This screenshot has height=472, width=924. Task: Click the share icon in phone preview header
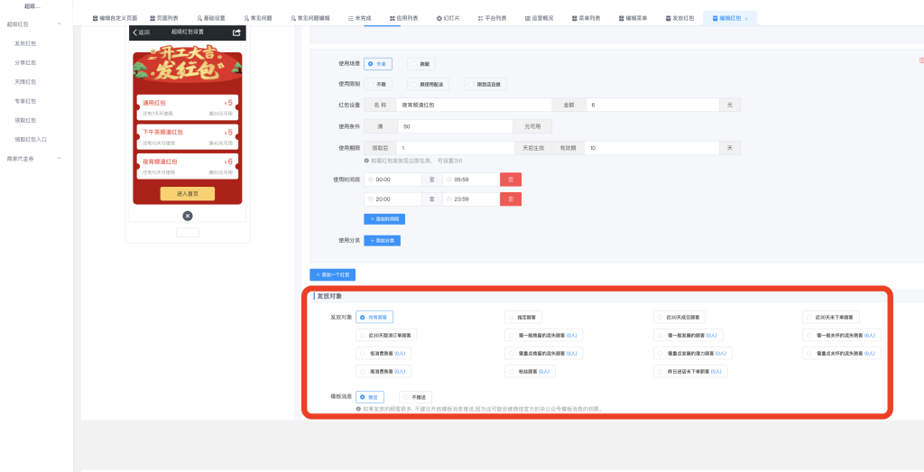click(x=236, y=32)
